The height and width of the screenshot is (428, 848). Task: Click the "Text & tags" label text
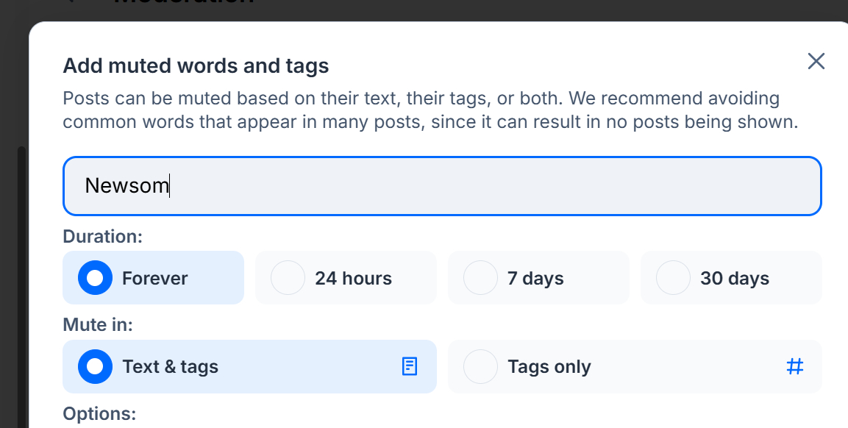tap(170, 367)
